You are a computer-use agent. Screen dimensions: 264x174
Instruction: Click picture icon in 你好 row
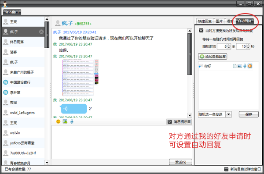coord(240,66)
